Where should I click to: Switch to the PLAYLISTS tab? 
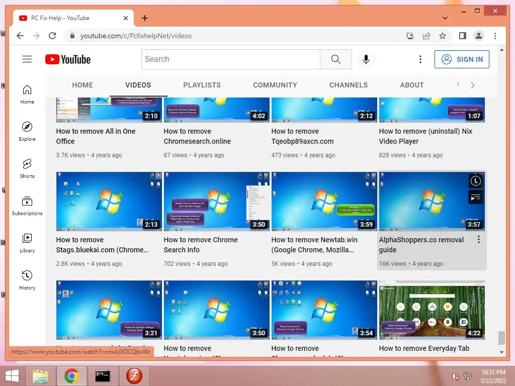[202, 85]
